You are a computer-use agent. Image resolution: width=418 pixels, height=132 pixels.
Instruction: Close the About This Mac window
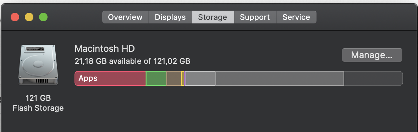click(15, 17)
